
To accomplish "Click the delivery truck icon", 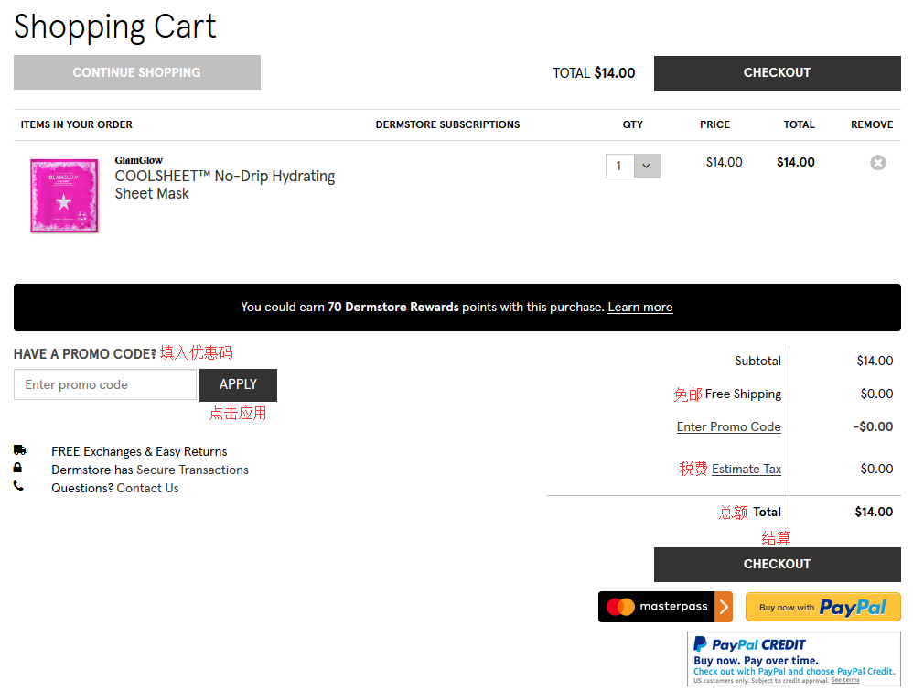I will pos(19,450).
